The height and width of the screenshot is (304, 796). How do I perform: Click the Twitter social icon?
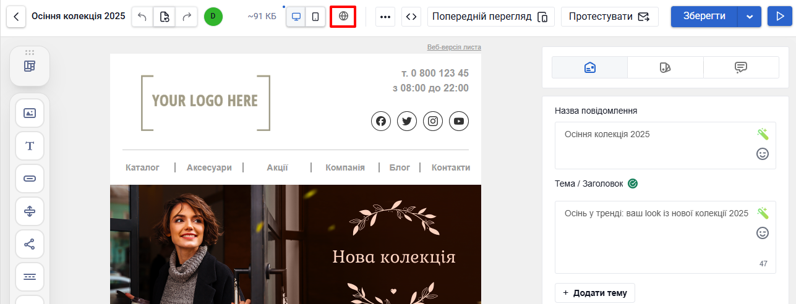pyautogui.click(x=407, y=122)
